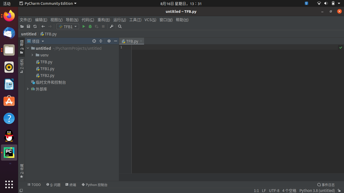The image size is (344, 193).
Task: Open Thunderbird mail from the dock
Action: [x=9, y=33]
